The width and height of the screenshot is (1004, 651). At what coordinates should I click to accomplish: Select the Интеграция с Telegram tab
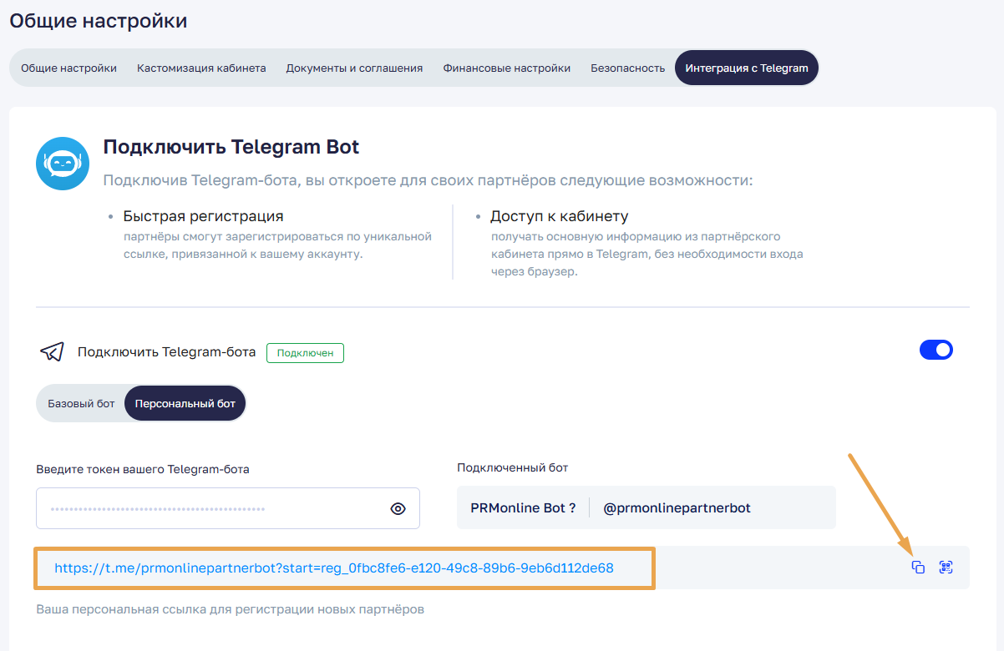click(x=746, y=68)
